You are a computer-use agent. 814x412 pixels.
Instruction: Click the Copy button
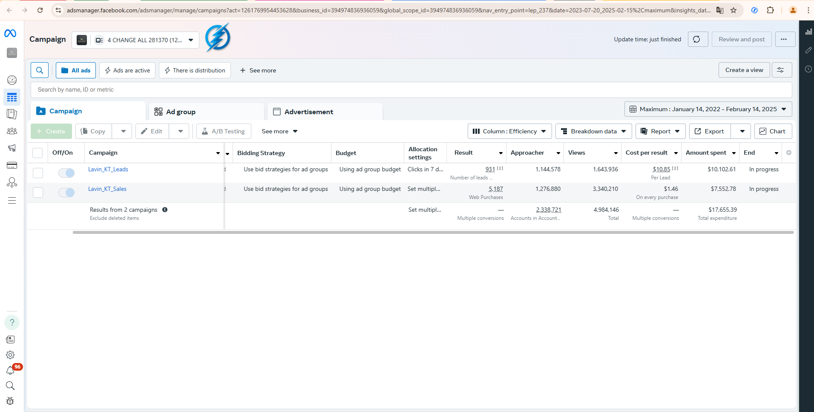point(94,131)
